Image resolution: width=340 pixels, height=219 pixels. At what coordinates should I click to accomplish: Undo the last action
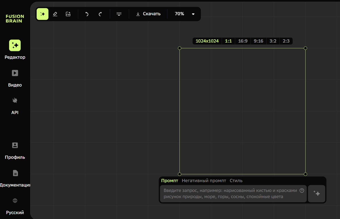click(87, 14)
